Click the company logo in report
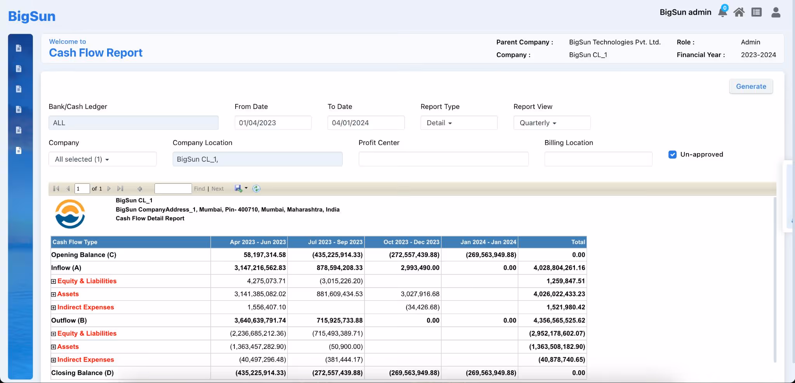The image size is (795, 383). click(x=70, y=214)
